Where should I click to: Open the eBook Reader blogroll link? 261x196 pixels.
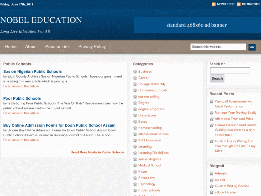point(225,192)
